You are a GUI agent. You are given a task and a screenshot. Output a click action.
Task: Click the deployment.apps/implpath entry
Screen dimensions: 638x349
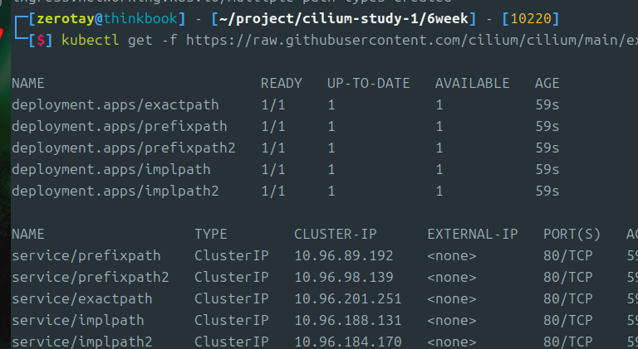pos(111,170)
